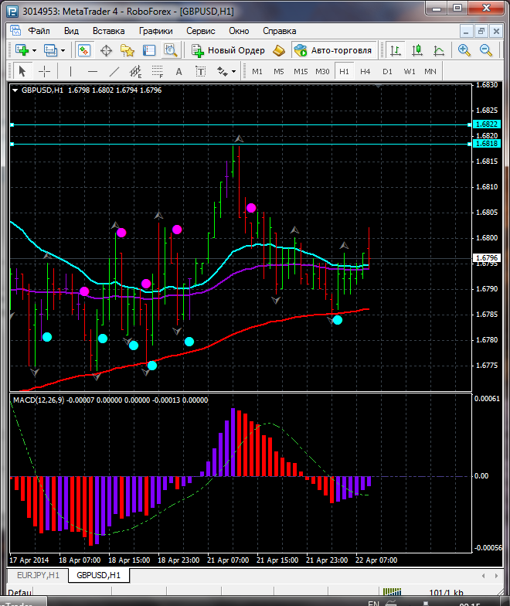Image resolution: width=510 pixels, height=606 pixels.
Task: Pick the Fibonacci retracement tool
Action: tap(158, 71)
